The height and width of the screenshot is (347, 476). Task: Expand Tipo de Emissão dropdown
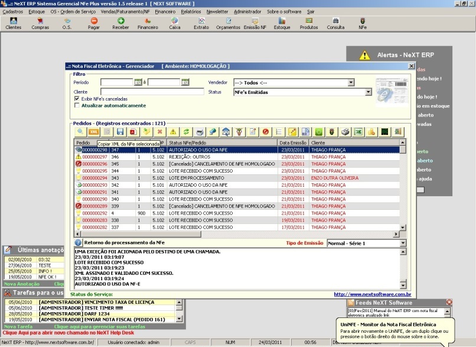(x=403, y=244)
